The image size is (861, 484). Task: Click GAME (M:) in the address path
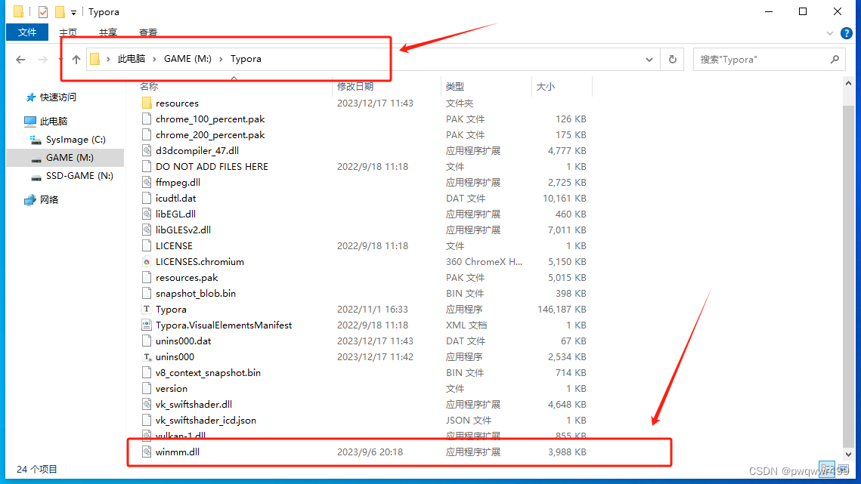coord(187,59)
